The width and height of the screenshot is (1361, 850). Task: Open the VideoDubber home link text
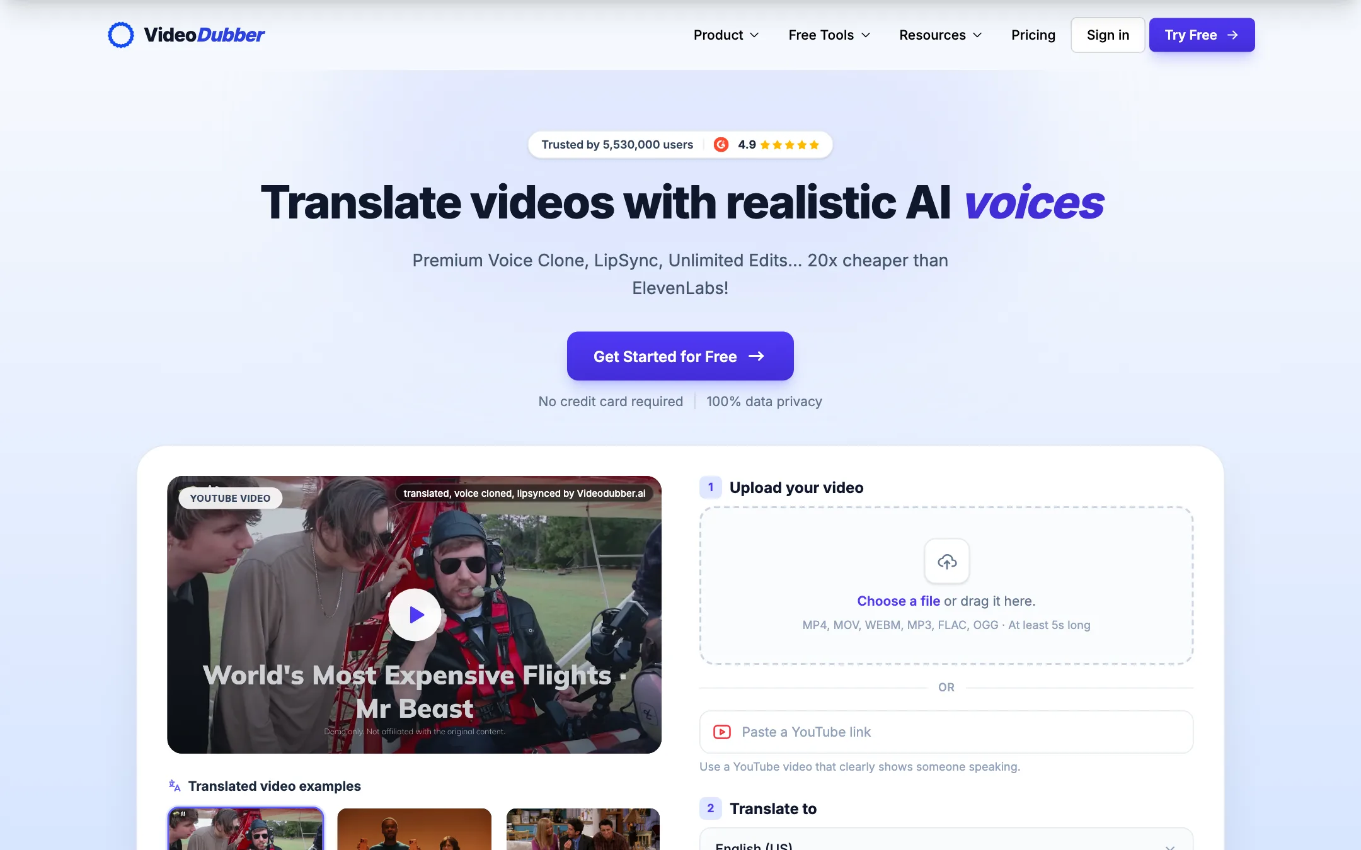[x=204, y=35]
